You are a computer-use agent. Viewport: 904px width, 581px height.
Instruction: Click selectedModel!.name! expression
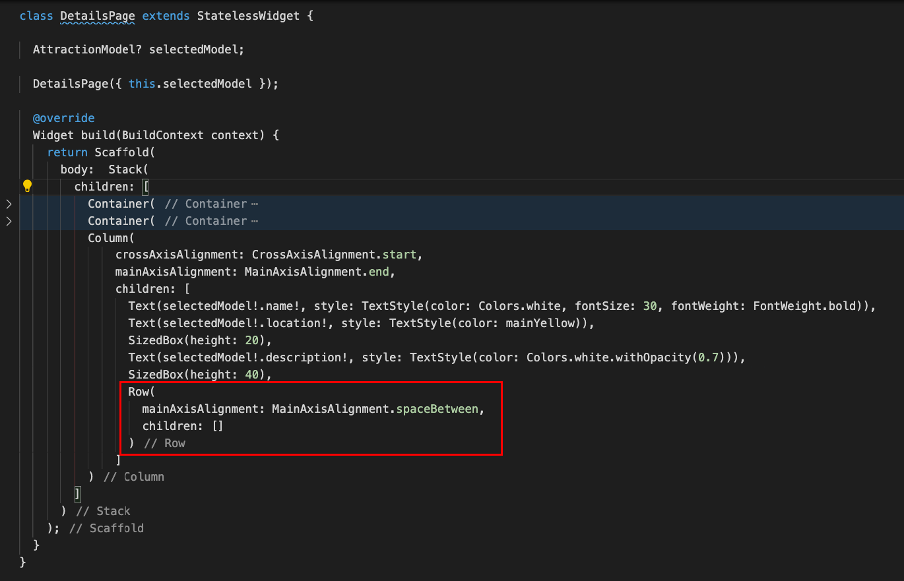234,307
